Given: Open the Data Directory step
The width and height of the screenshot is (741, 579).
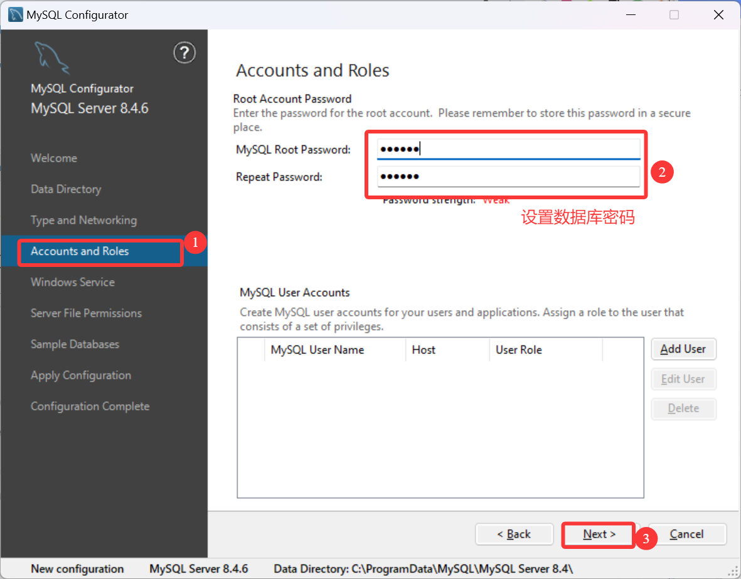Looking at the screenshot, I should coord(66,189).
